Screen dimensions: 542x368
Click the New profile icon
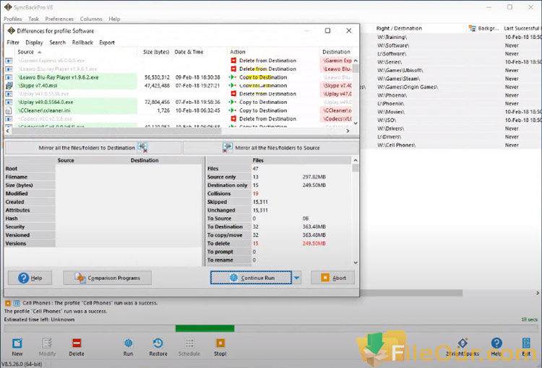[17, 343]
